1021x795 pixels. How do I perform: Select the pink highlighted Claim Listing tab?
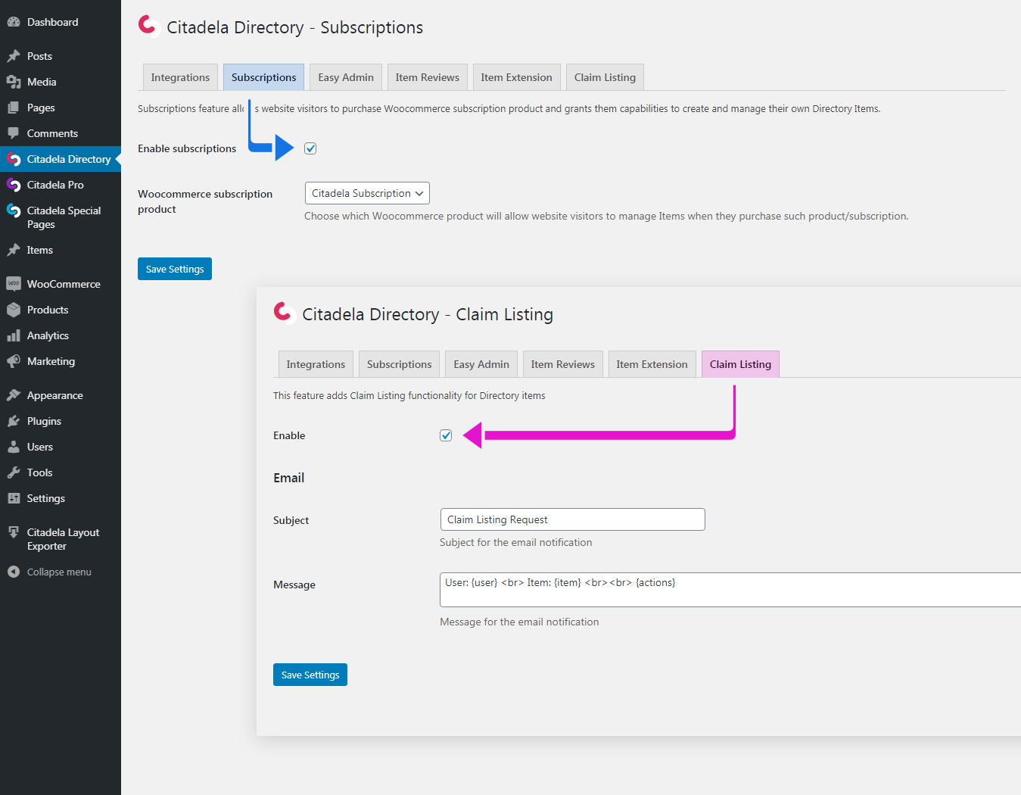[740, 364]
